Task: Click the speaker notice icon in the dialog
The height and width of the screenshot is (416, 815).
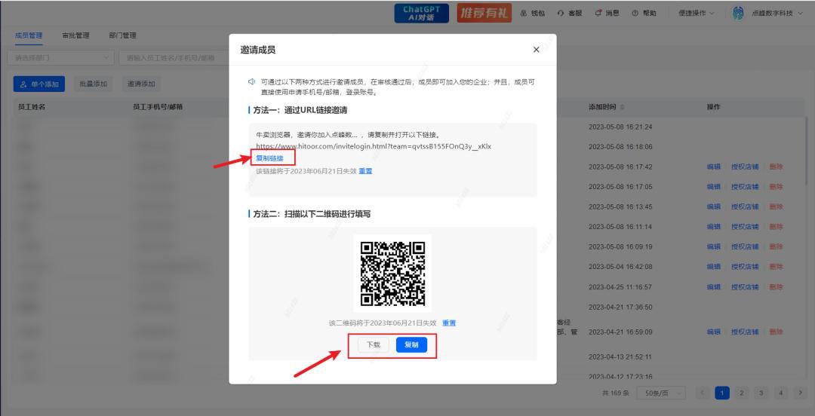Action: point(251,82)
